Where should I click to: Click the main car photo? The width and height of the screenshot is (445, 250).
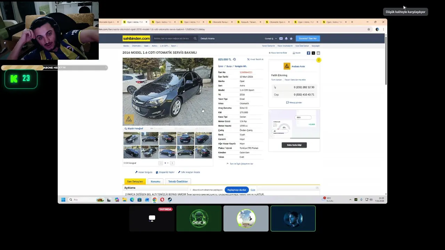click(168, 92)
